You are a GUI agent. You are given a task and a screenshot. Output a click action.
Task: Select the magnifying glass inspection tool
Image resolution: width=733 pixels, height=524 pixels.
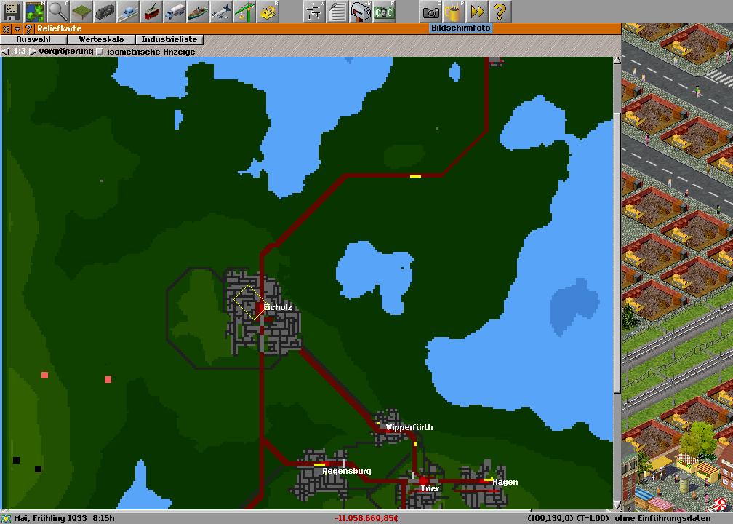coord(58,12)
